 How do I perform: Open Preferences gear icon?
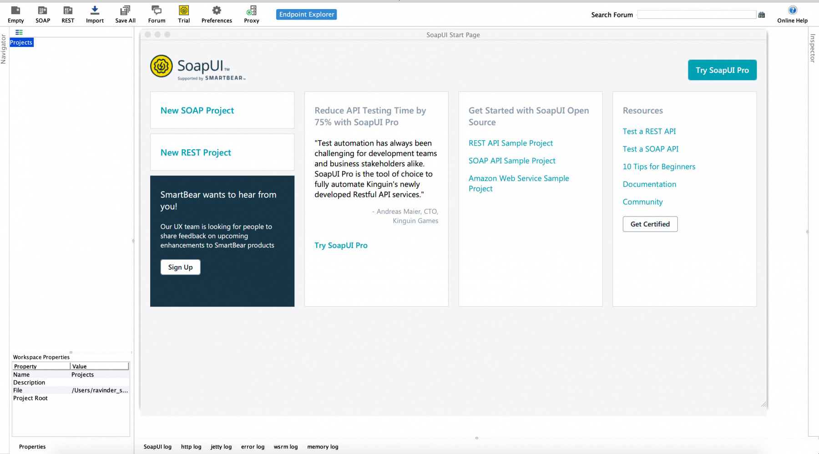coord(217,15)
